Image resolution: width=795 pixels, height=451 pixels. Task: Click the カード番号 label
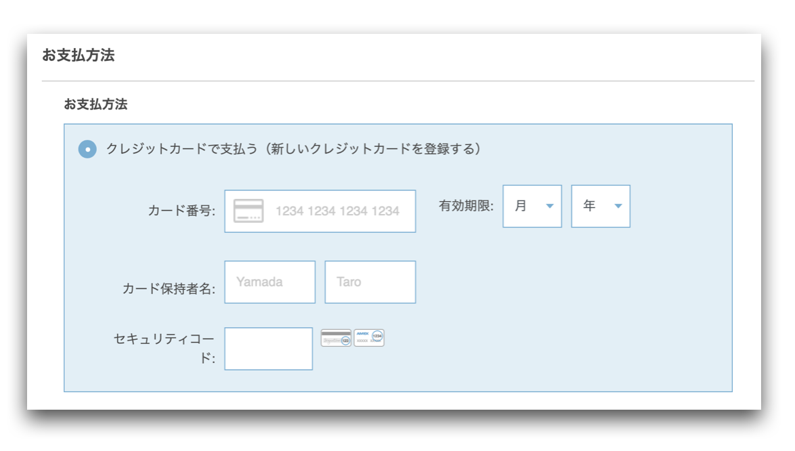coord(181,211)
